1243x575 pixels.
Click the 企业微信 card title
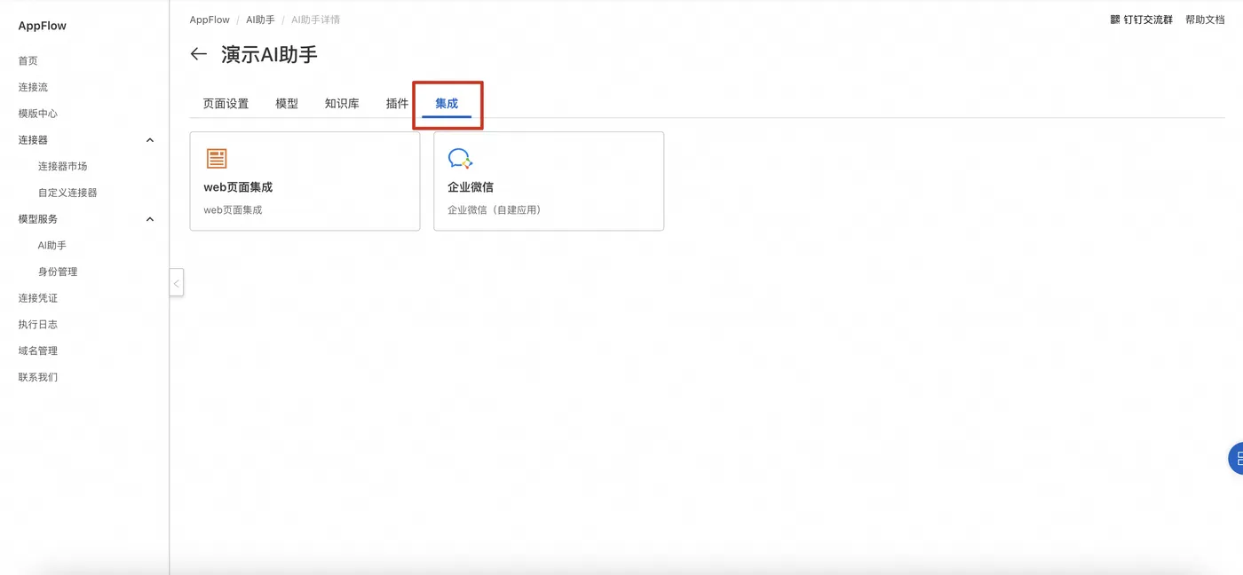(x=471, y=187)
